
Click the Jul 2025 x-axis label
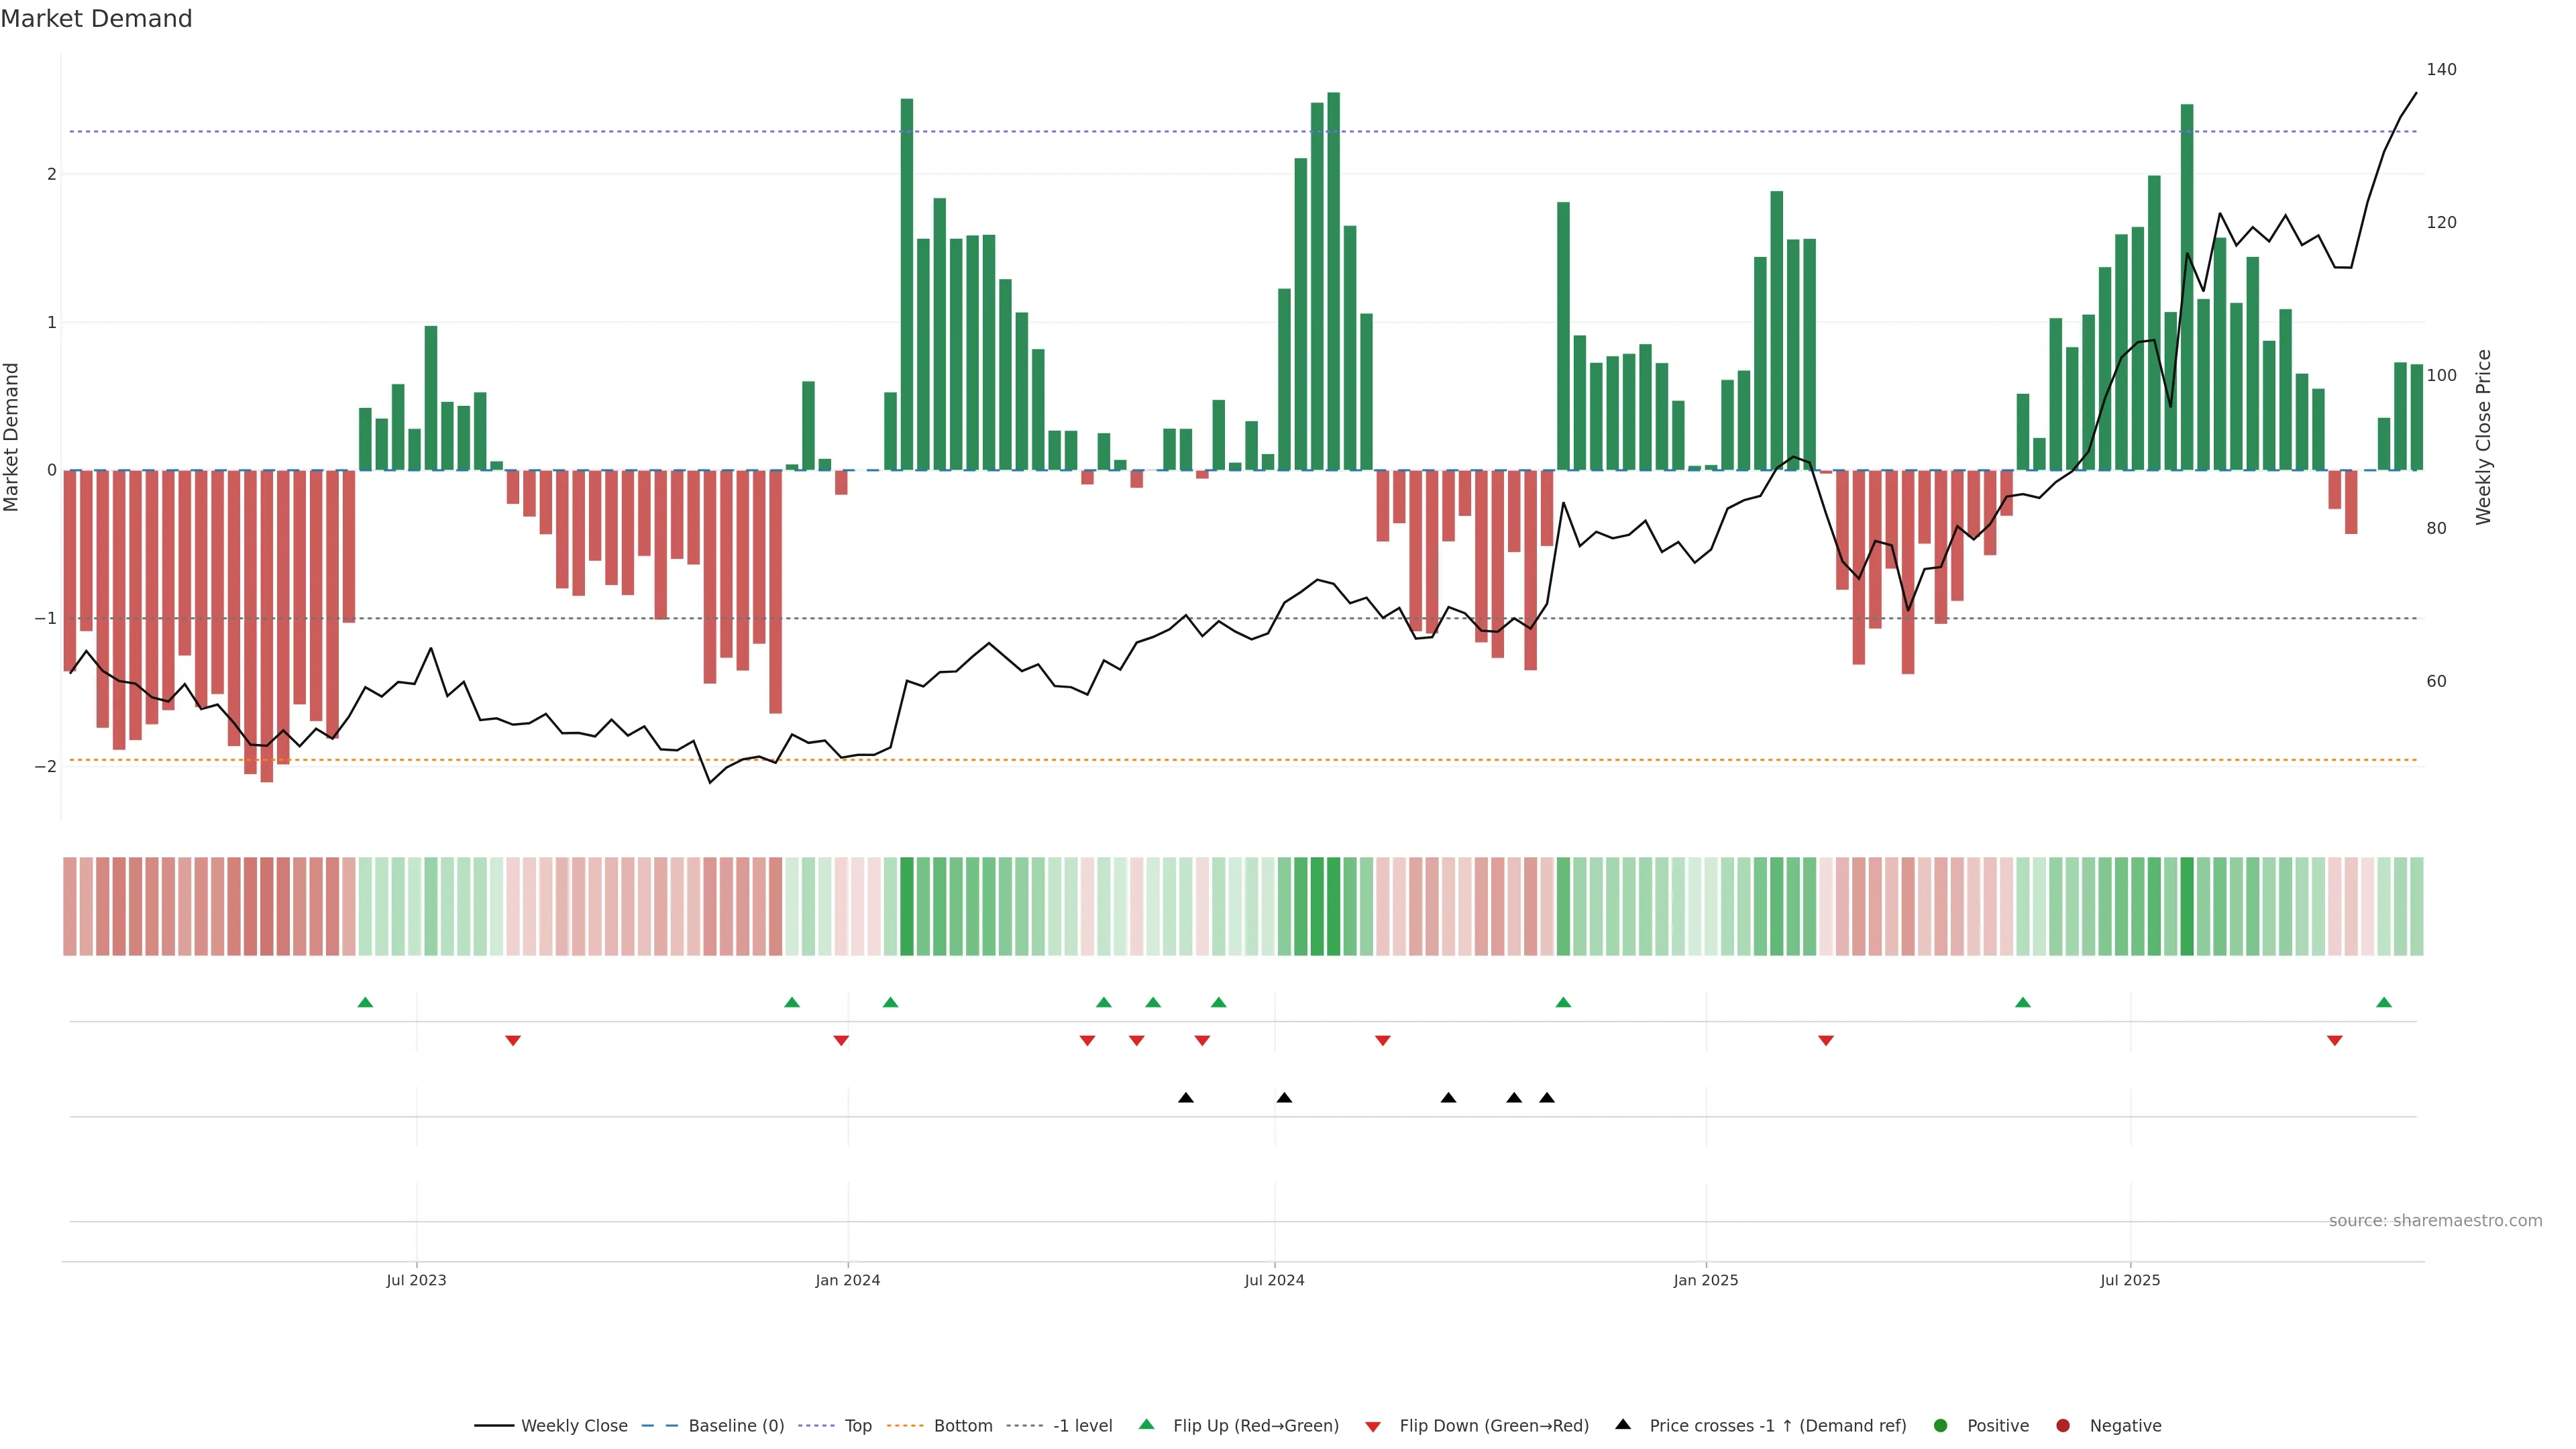point(2130,1280)
